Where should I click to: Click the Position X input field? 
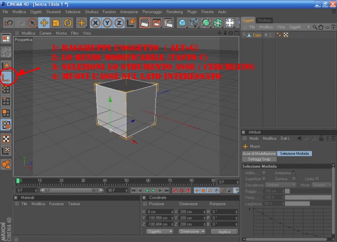coord(160,212)
